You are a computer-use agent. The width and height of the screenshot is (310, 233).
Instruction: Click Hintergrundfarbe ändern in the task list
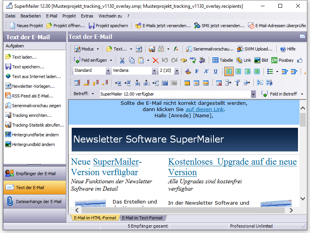(32, 135)
